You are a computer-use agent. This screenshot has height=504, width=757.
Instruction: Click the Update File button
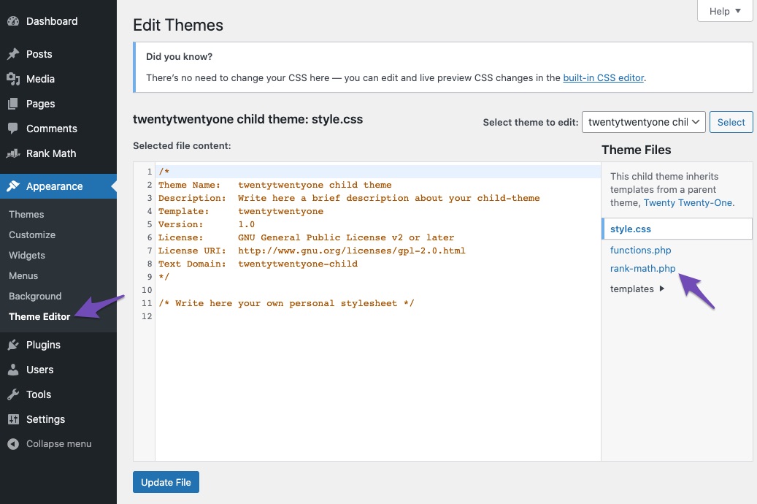point(166,482)
